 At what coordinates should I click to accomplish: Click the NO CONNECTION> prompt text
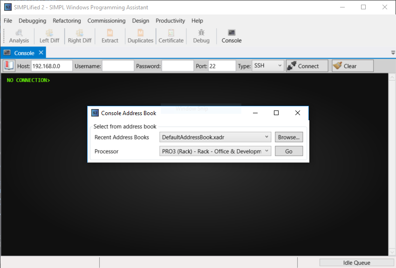click(28, 80)
